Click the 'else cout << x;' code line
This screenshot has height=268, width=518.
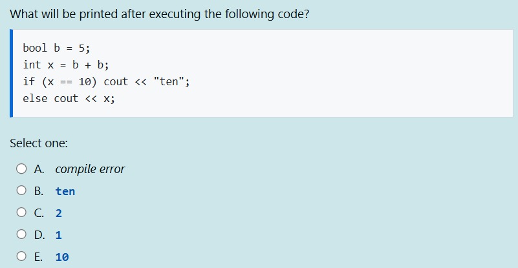point(69,99)
